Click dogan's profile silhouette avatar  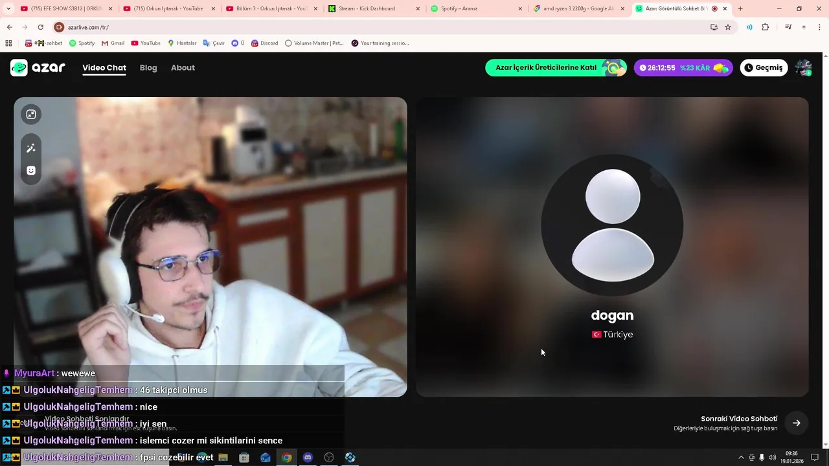(612, 225)
